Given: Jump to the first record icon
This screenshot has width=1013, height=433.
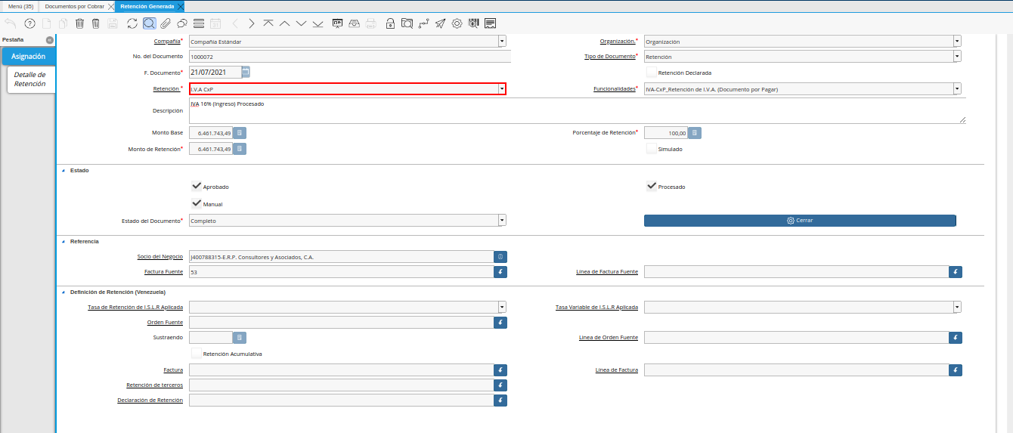Looking at the screenshot, I should coord(268,23).
